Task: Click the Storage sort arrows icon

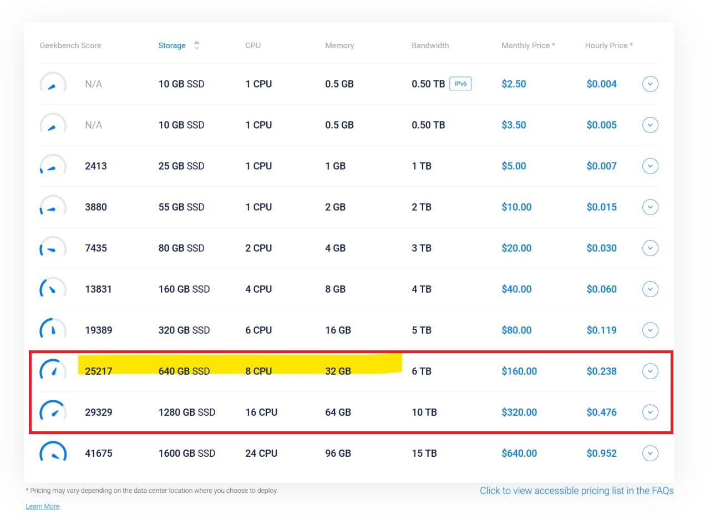Action: pyautogui.click(x=196, y=45)
